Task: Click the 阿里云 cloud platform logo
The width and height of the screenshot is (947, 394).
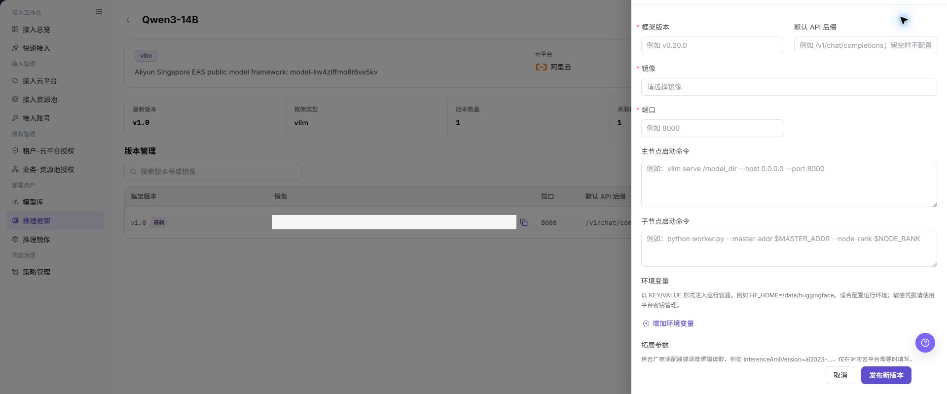Action: (x=541, y=67)
